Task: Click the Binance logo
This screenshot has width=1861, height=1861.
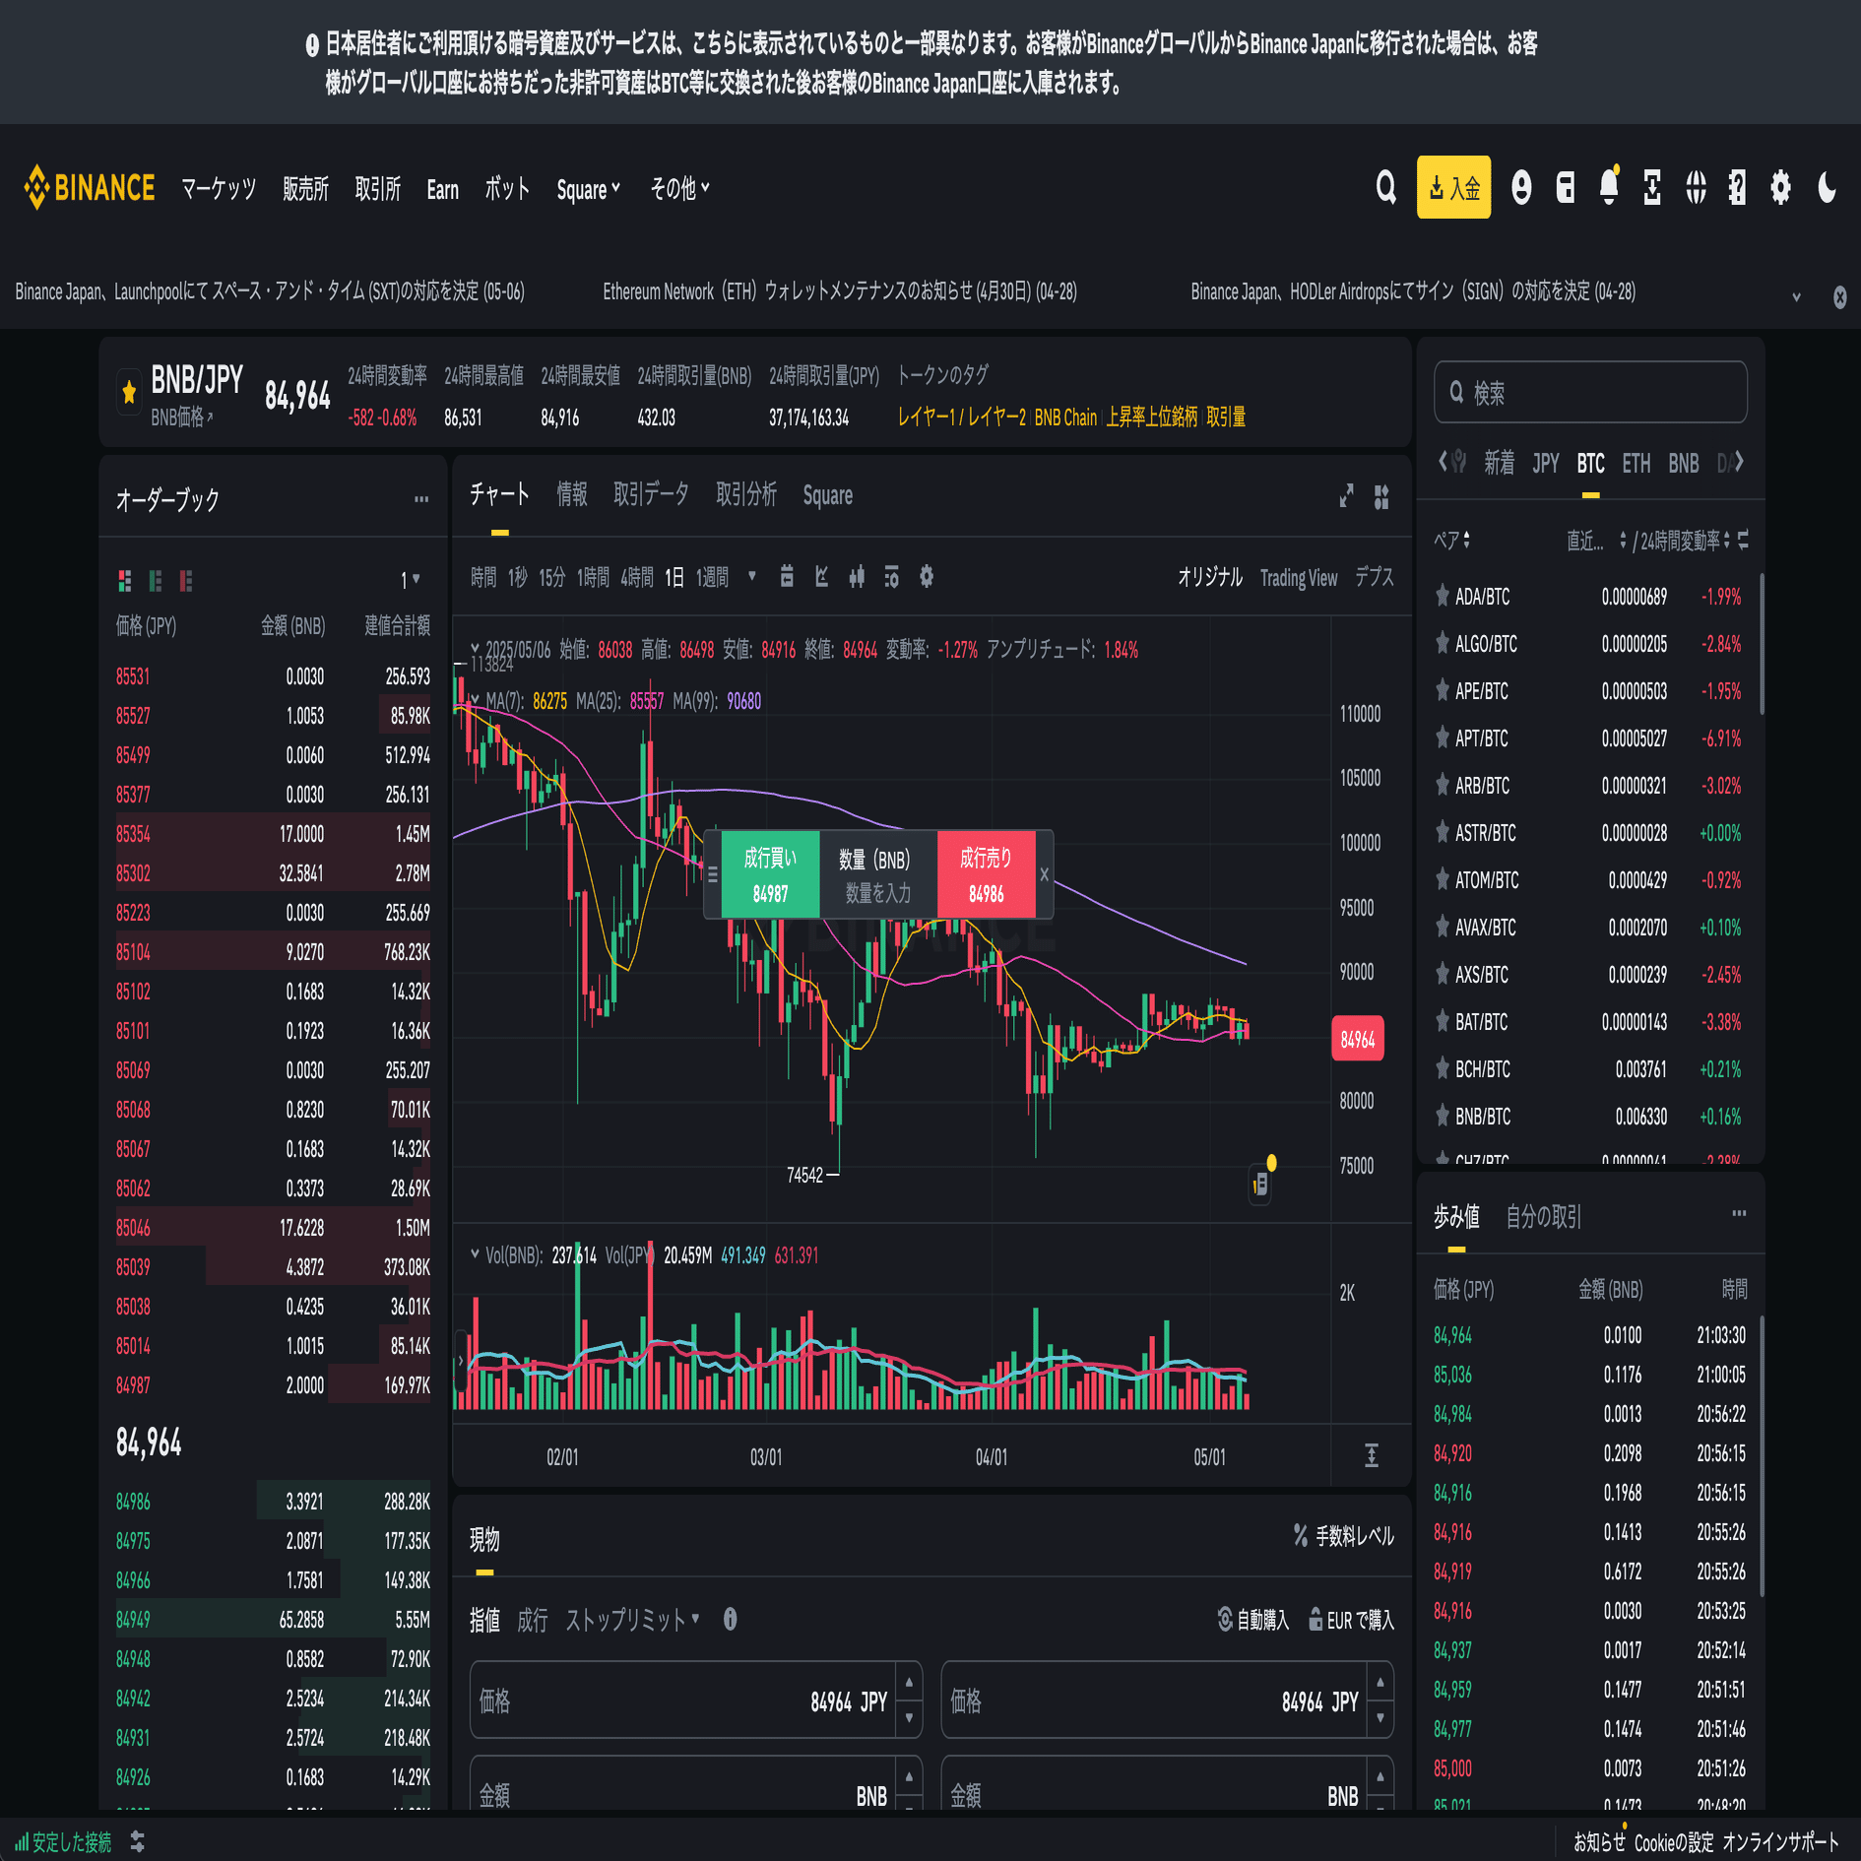Action: [90, 187]
